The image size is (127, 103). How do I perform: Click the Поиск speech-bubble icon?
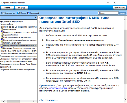coord(18,13)
